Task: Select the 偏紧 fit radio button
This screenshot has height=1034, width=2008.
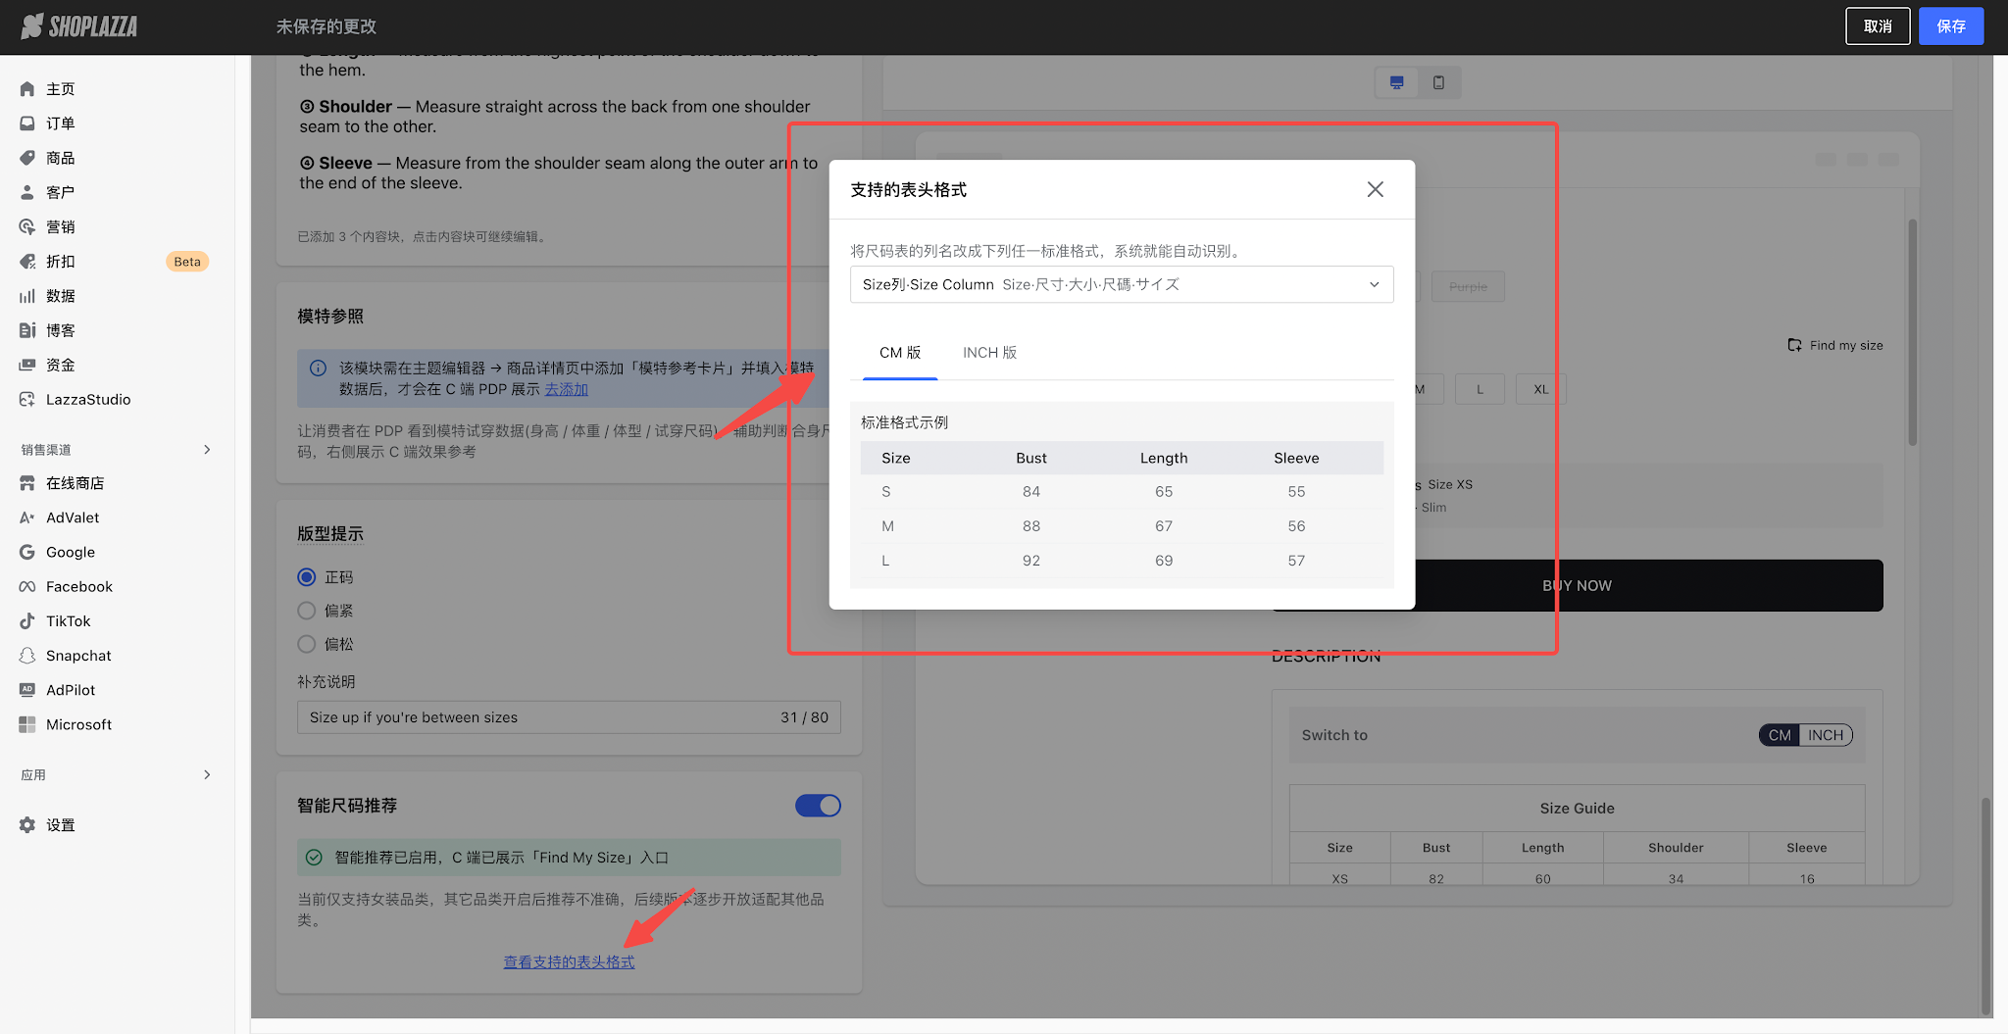Action: [307, 611]
